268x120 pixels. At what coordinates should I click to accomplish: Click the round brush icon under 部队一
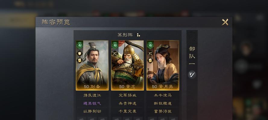(192, 74)
